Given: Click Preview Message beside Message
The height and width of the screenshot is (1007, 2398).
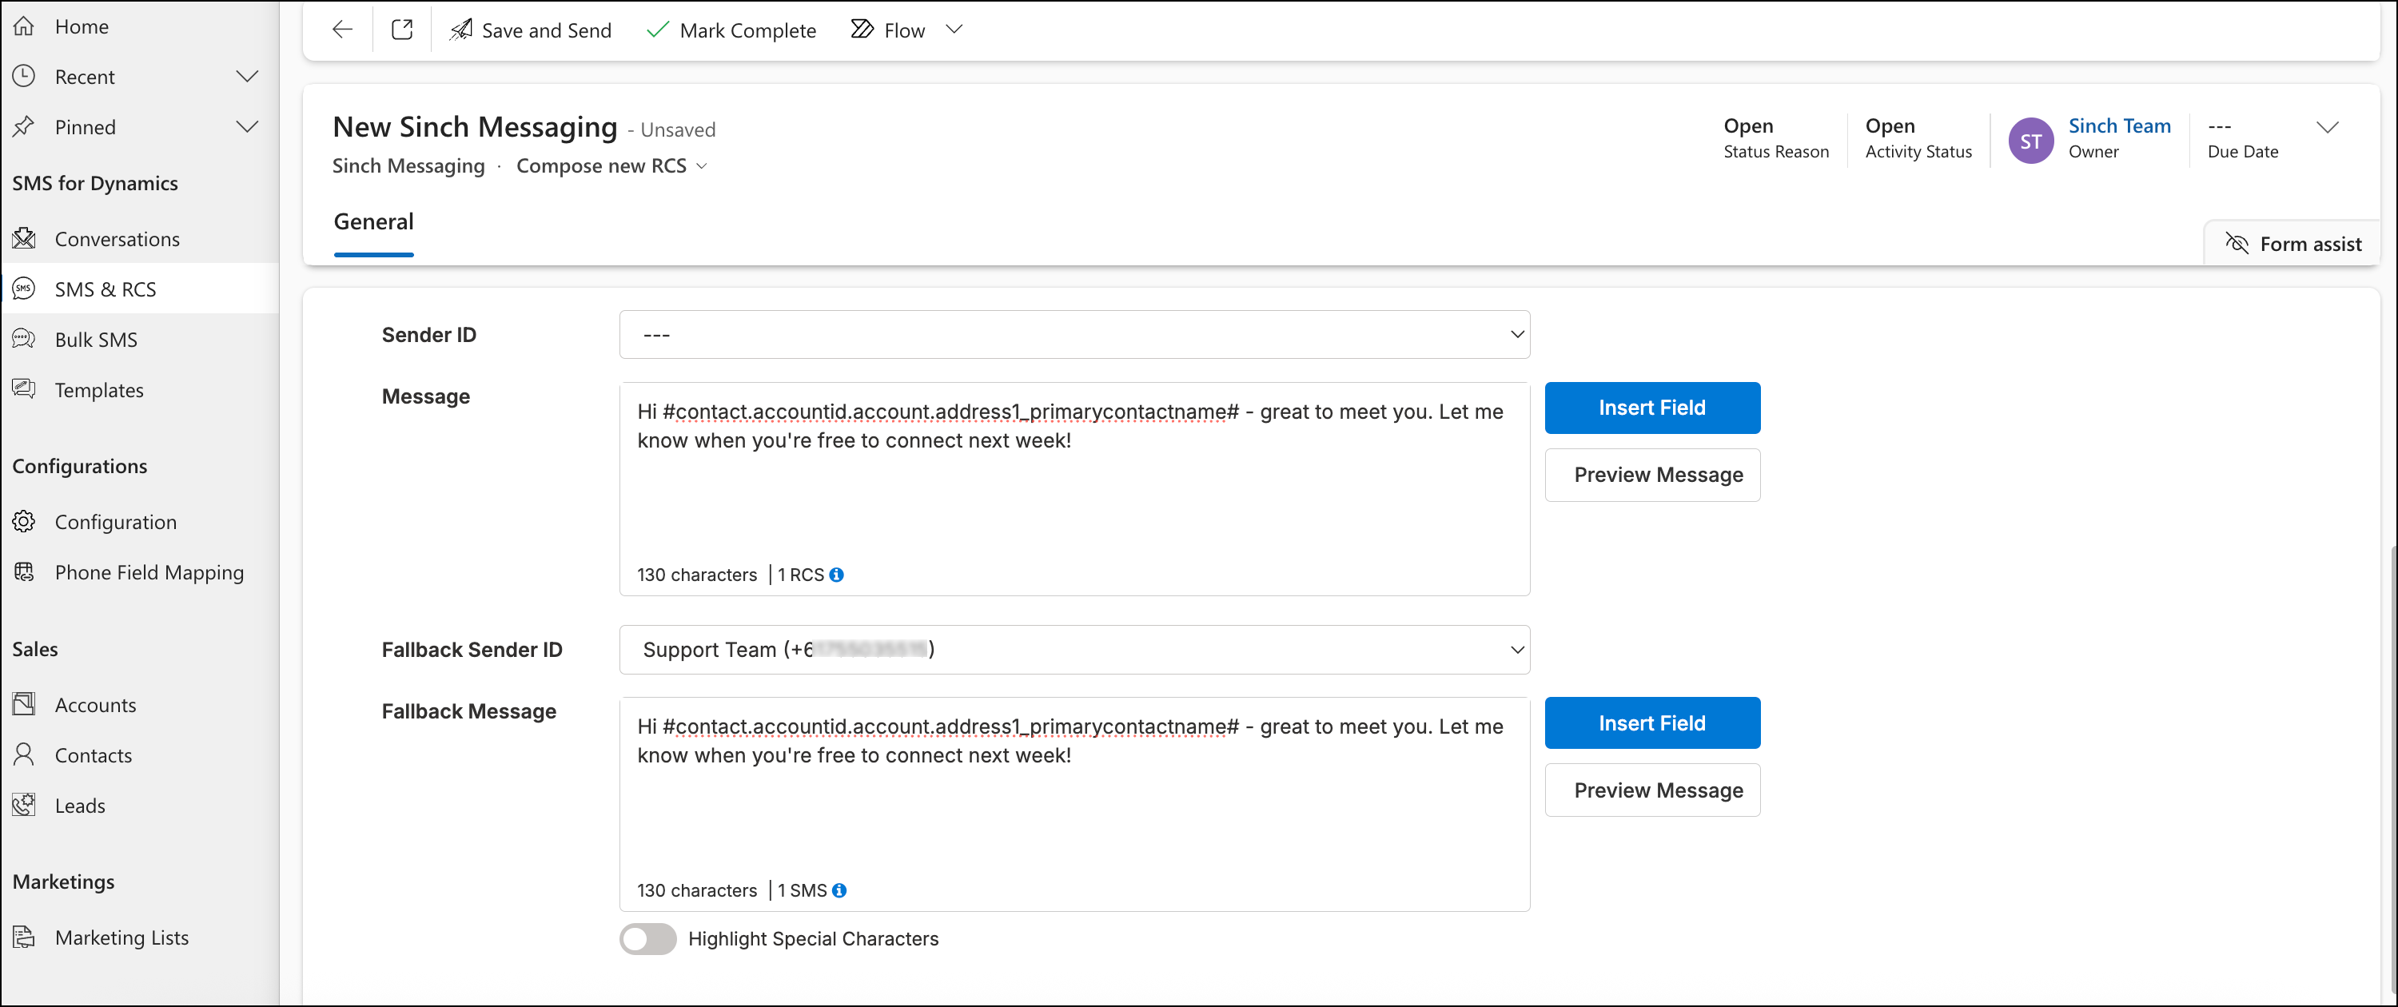Looking at the screenshot, I should pos(1652,475).
